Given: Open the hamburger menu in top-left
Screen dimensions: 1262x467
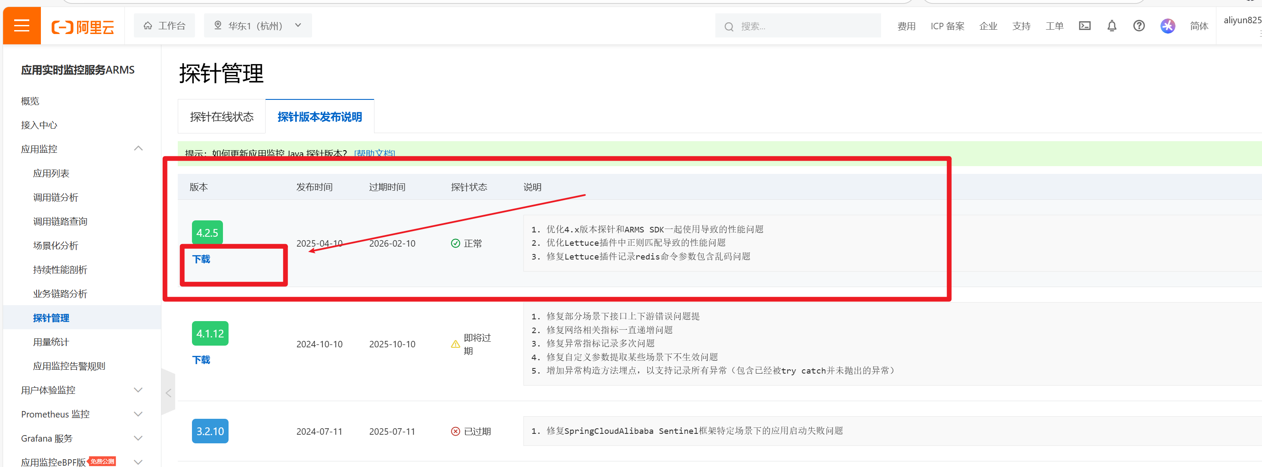Looking at the screenshot, I should (22, 25).
